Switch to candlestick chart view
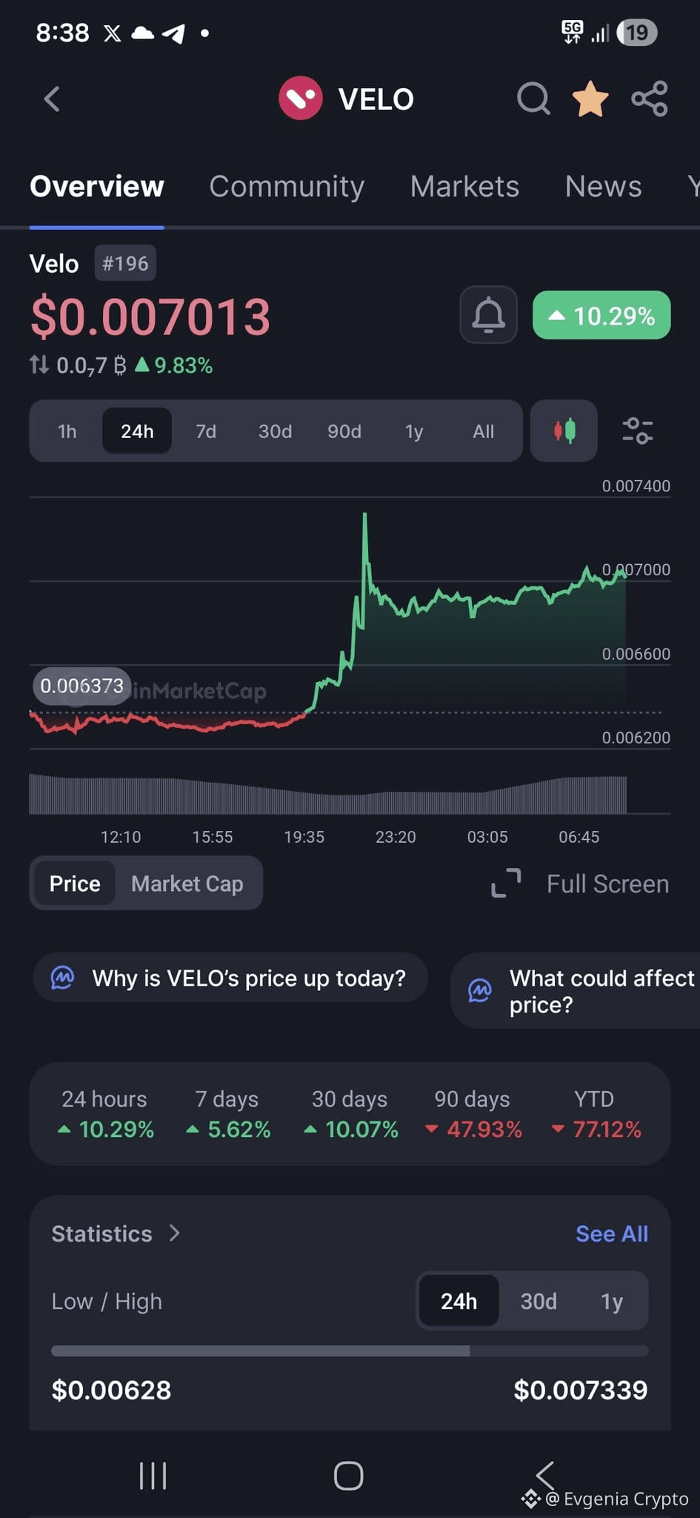Image resolution: width=700 pixels, height=1518 pixels. click(564, 431)
